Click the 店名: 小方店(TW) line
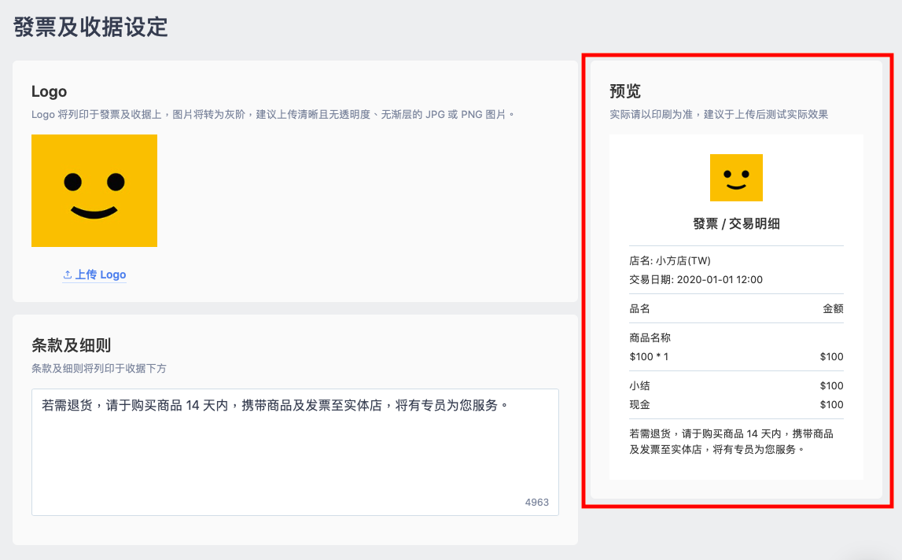 670,260
